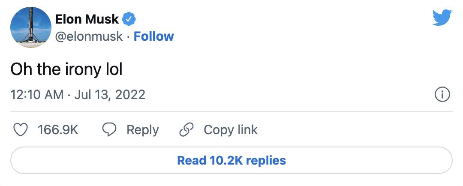This screenshot has height=186, width=463.
Task: Click the blue verified badge
Action: (x=129, y=18)
